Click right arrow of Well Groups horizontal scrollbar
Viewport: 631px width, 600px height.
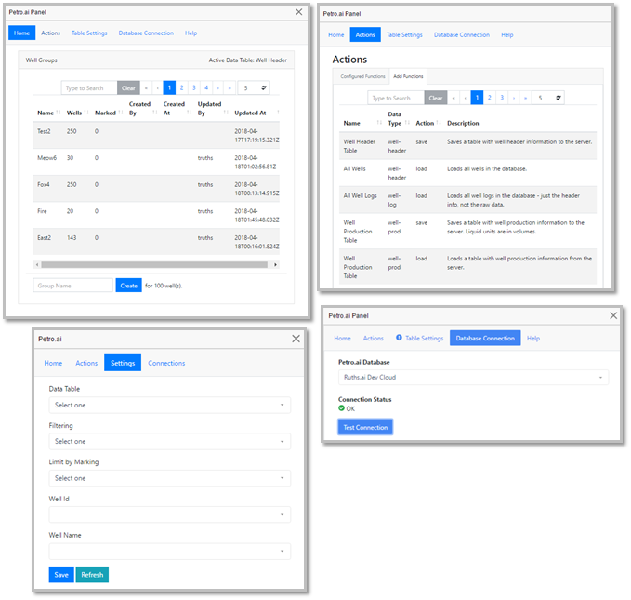pyautogui.click(x=276, y=265)
